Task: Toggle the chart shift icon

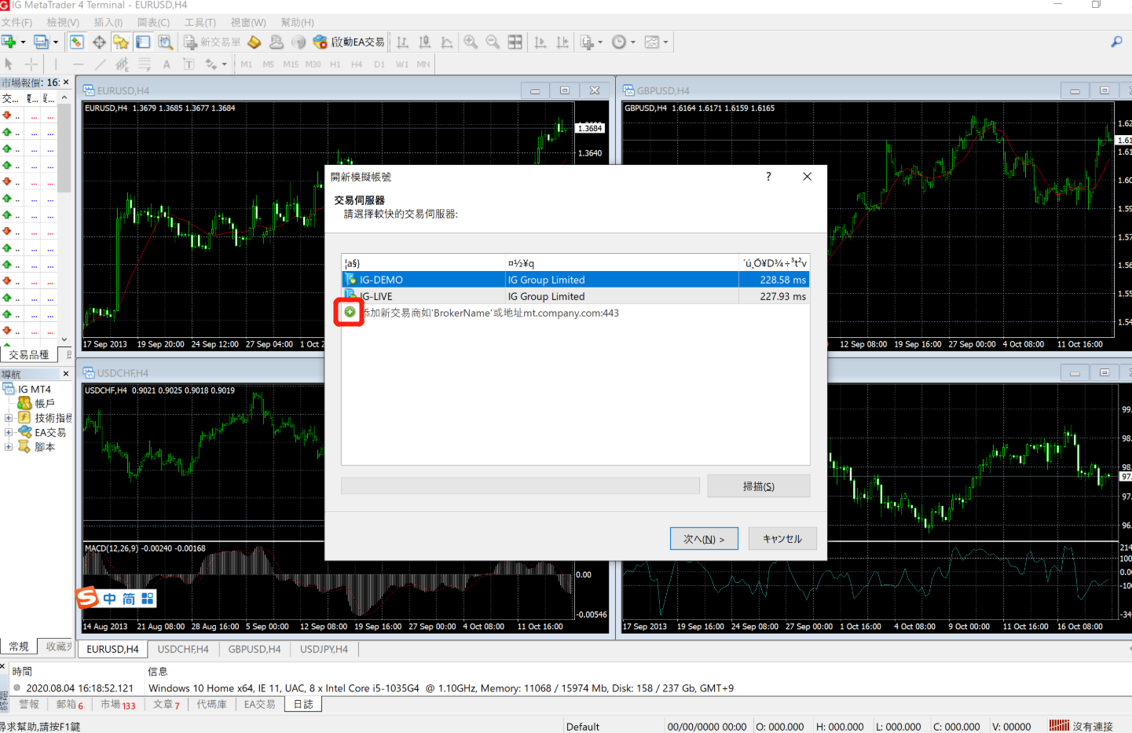Action: [x=562, y=42]
